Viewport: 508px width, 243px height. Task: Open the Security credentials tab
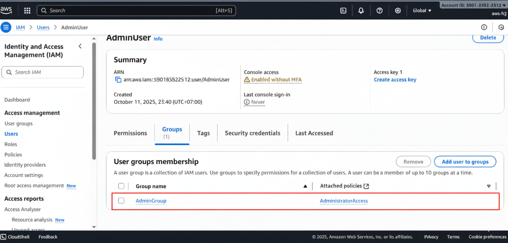pyautogui.click(x=253, y=133)
